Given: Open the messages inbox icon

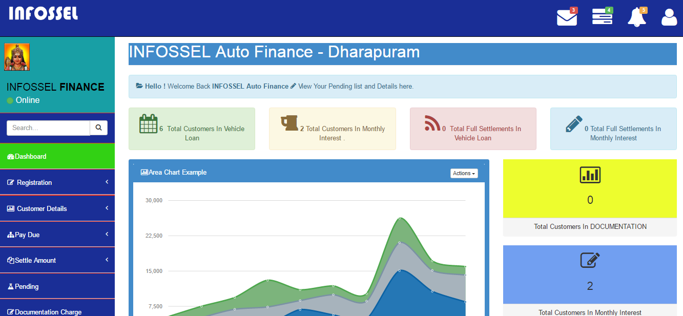Looking at the screenshot, I should point(566,17).
